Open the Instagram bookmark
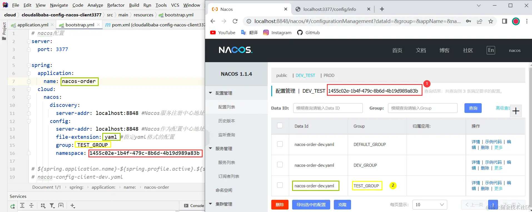Screen dimensions: 532x212 coord(277,32)
